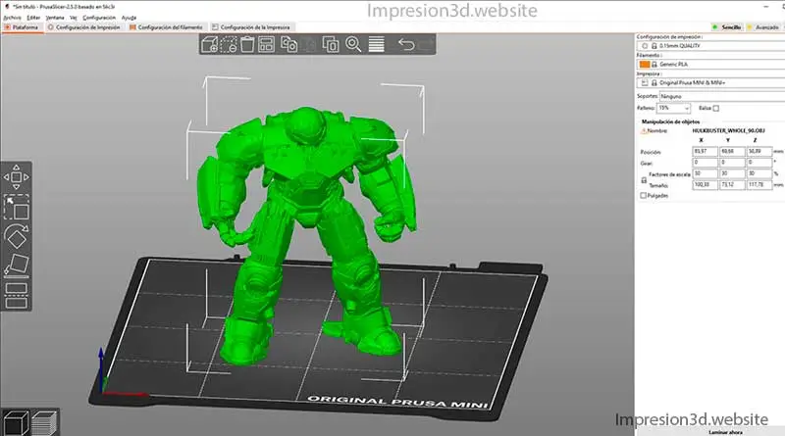
Task: Select the Place on face tool
Action: [x=16, y=266]
